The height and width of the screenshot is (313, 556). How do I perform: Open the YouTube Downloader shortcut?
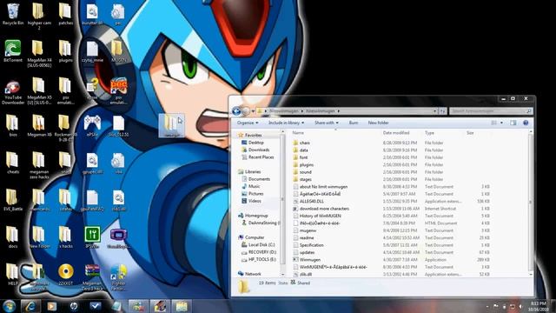(13, 92)
